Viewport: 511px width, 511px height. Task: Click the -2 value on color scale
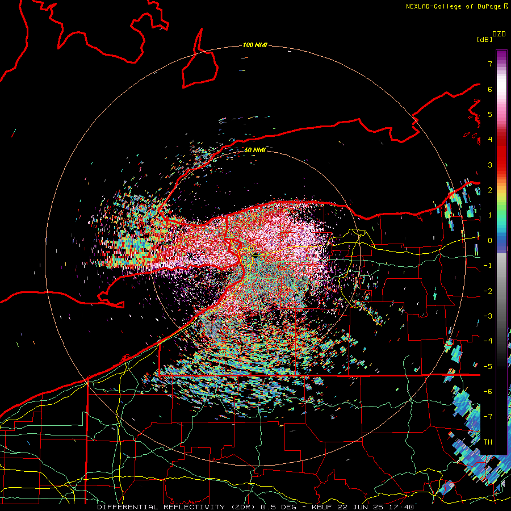pos(488,291)
